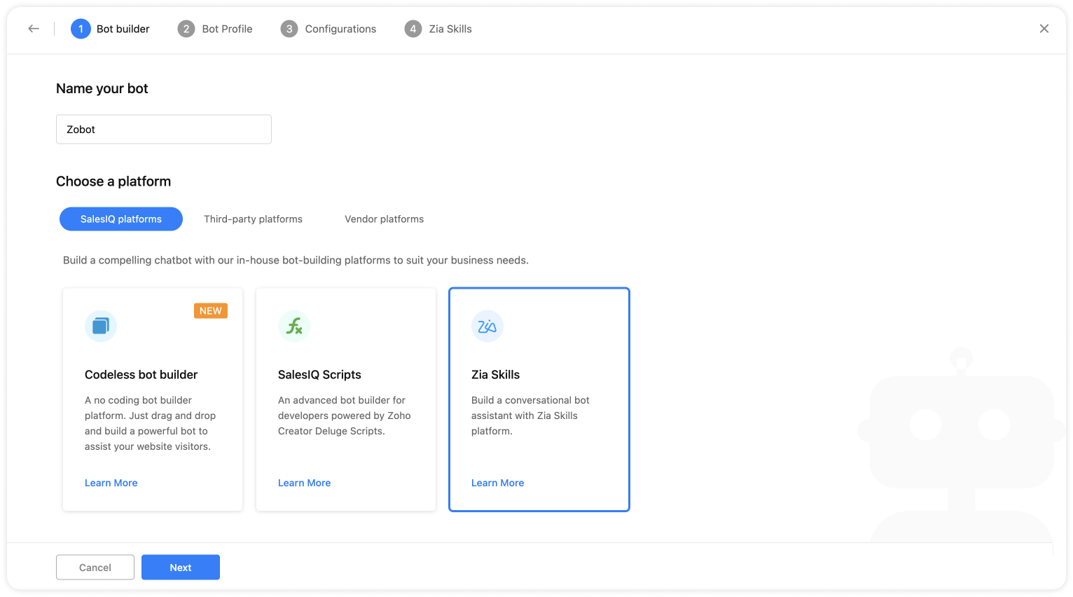Click the Cancel button
The width and height of the screenshot is (1073, 597).
coord(95,568)
